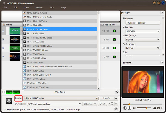Open the Tools menu
This screenshot has width=166, height=113.
tap(52, 7)
